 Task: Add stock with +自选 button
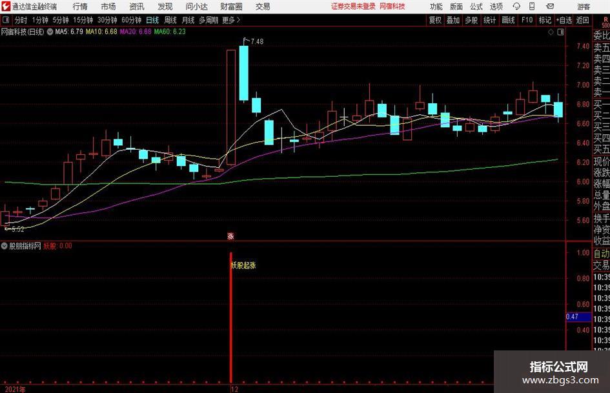coord(564,20)
